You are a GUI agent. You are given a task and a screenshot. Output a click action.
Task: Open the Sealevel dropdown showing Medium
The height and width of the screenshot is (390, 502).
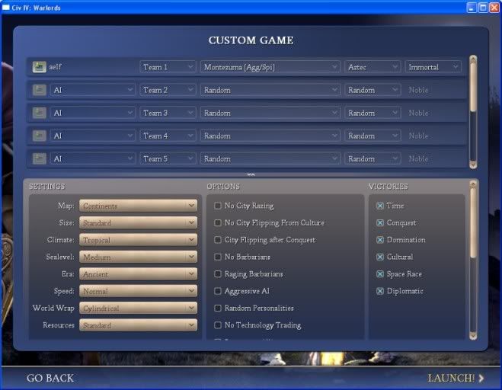coord(139,257)
